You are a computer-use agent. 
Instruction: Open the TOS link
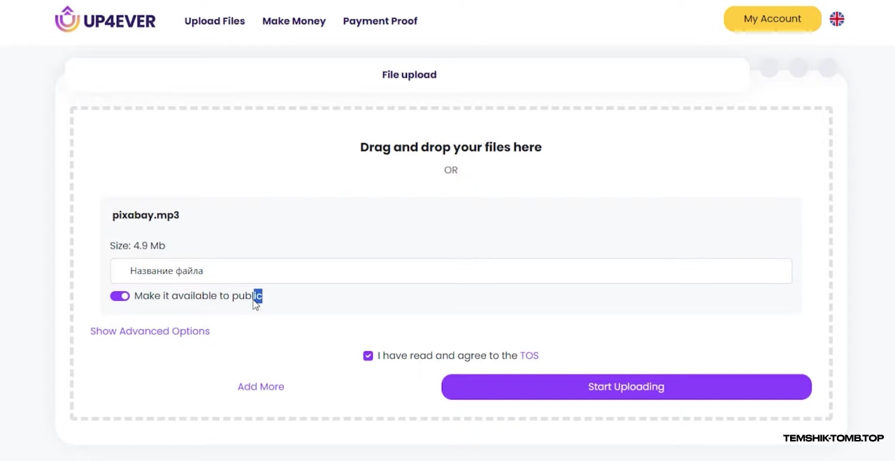[x=529, y=356]
